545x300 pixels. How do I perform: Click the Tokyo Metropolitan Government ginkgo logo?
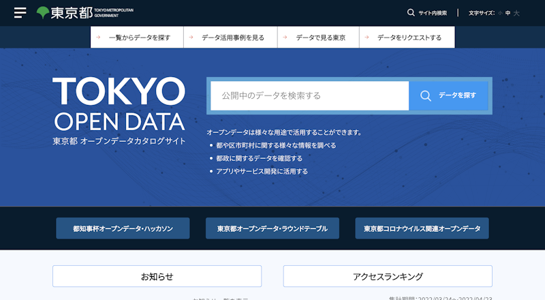point(43,12)
